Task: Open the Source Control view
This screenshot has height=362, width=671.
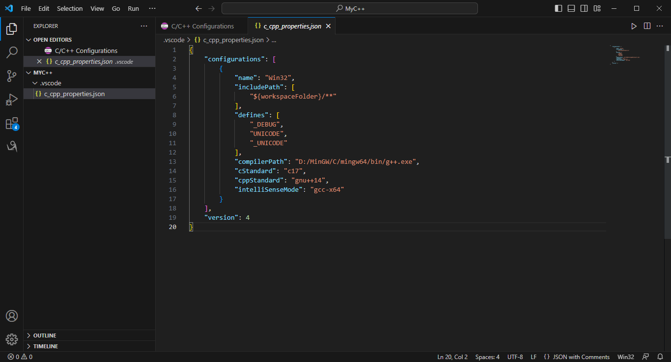Action: (12, 76)
